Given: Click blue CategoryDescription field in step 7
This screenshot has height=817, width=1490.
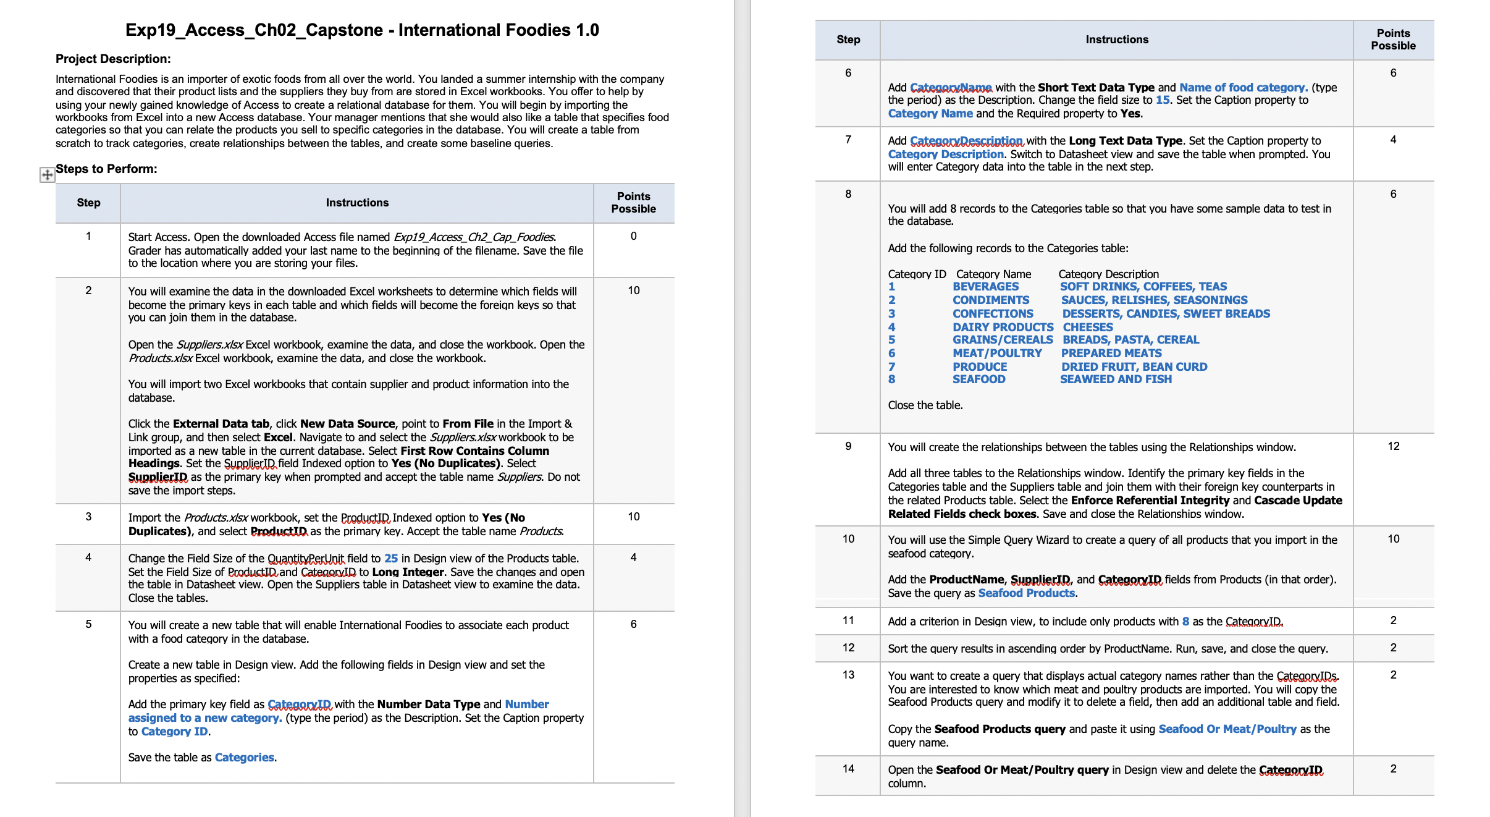Looking at the screenshot, I should point(966,140).
